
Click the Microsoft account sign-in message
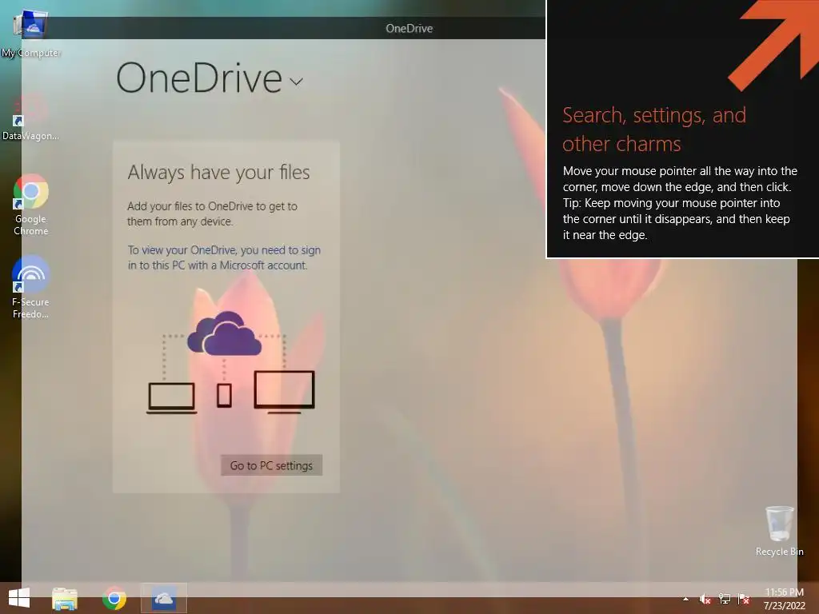(x=224, y=257)
